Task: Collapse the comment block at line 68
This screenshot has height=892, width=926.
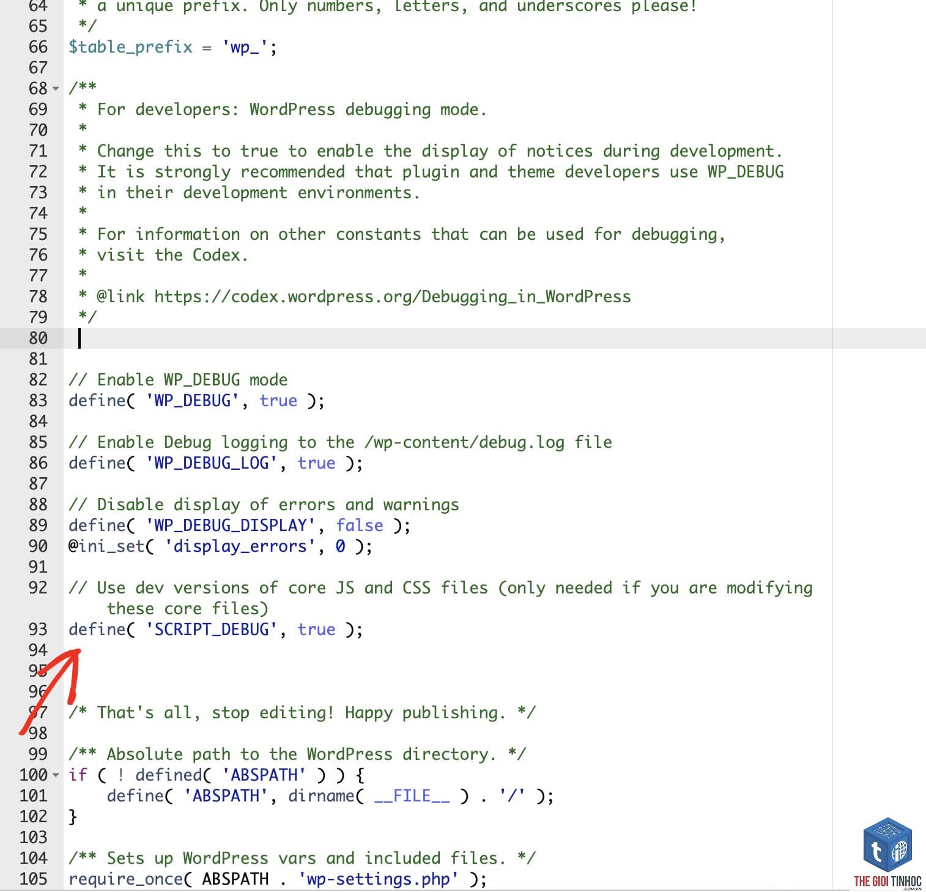Action: [56, 89]
